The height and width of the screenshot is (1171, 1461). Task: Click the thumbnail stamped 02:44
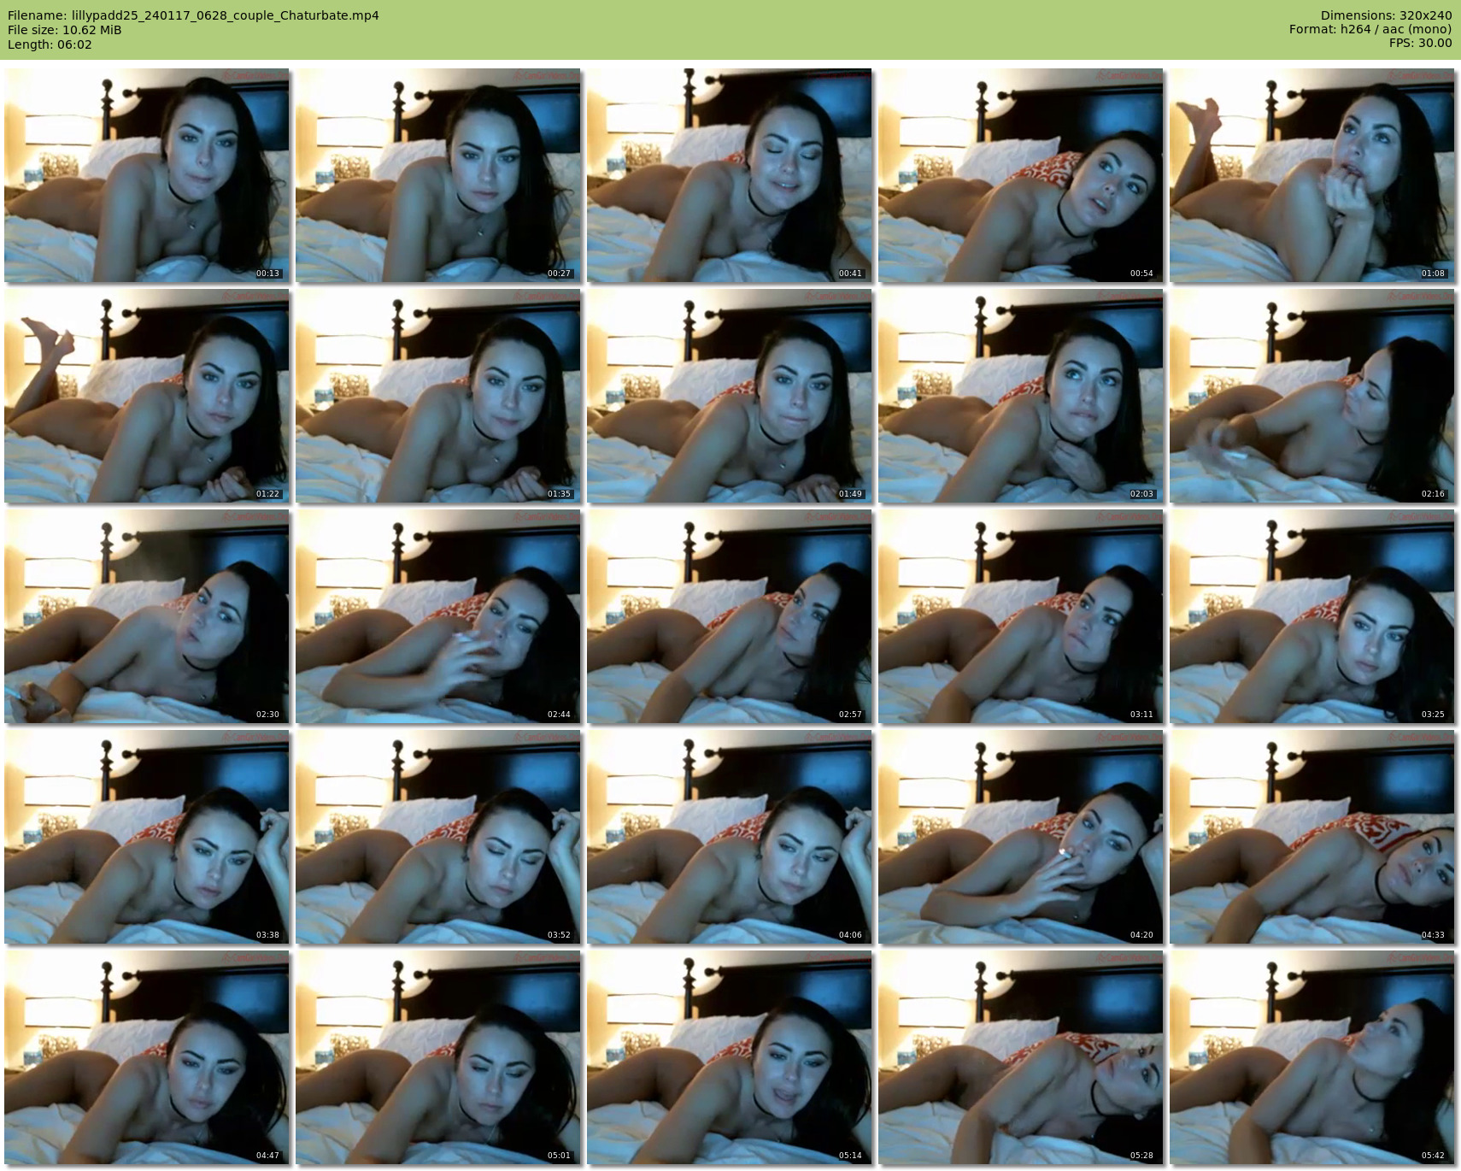438,616
